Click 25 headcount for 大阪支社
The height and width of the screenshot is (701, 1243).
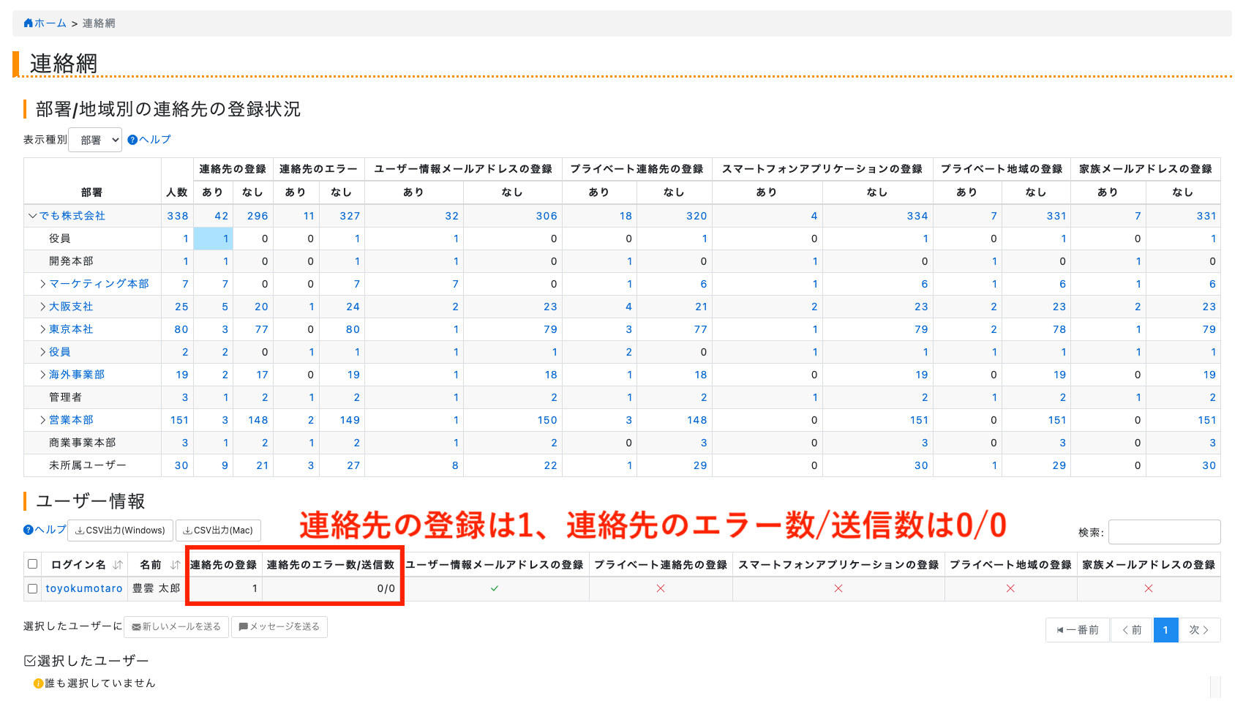pos(181,307)
